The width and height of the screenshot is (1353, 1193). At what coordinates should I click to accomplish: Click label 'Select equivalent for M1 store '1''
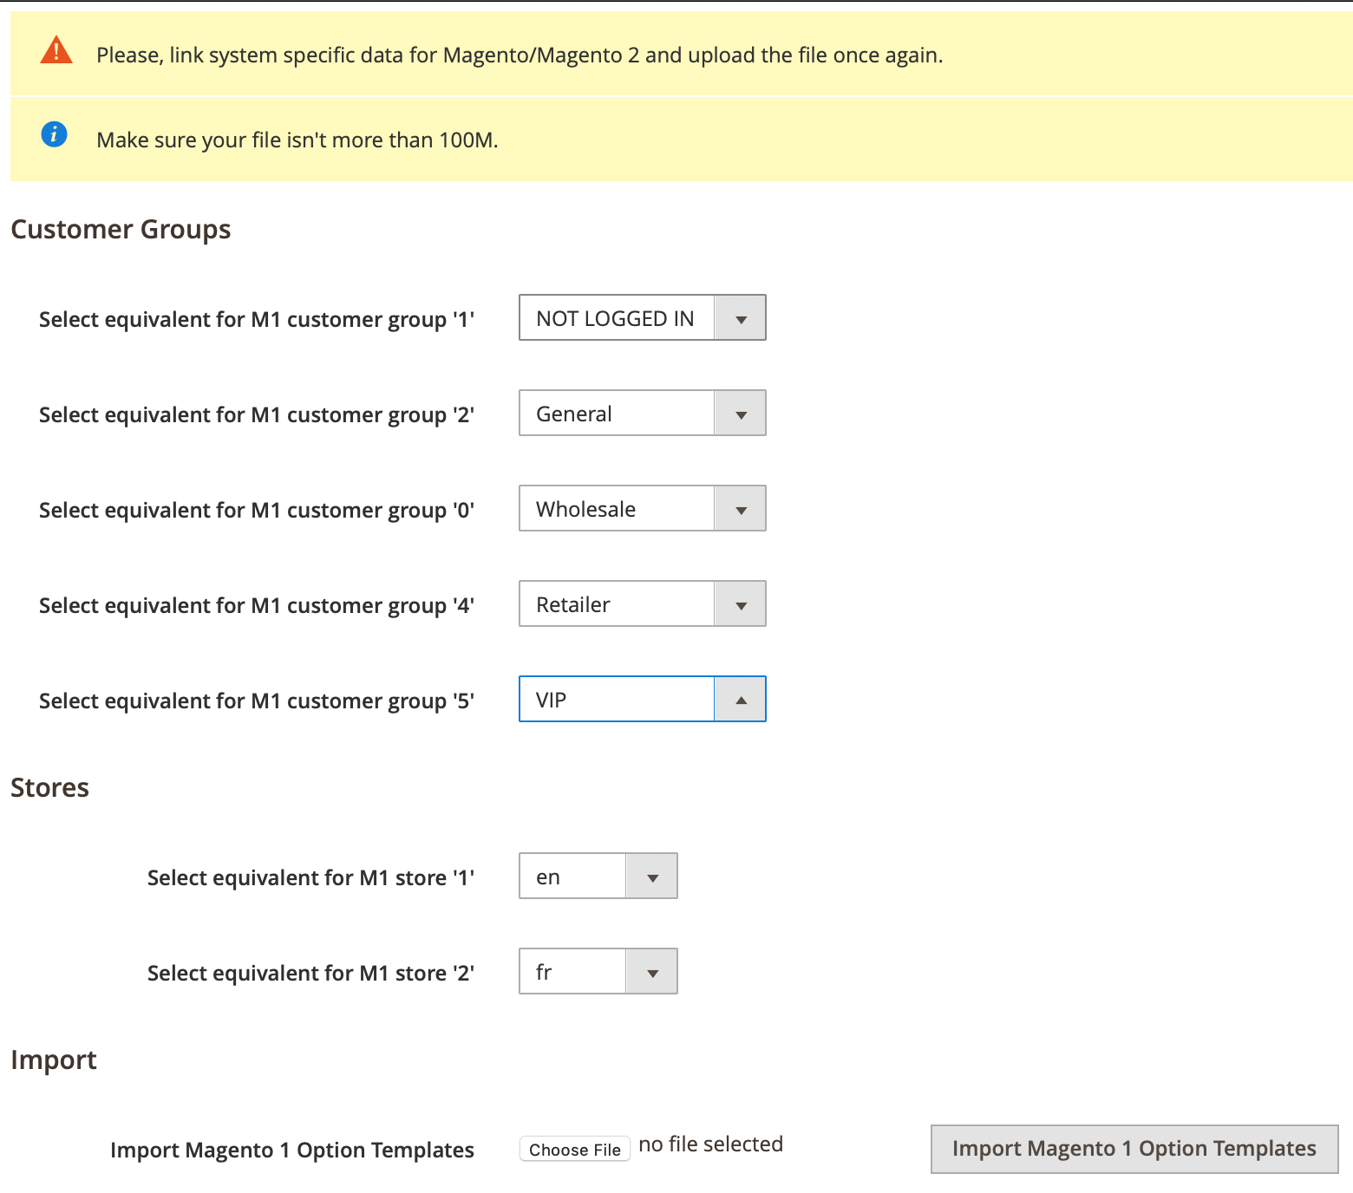pos(310,877)
